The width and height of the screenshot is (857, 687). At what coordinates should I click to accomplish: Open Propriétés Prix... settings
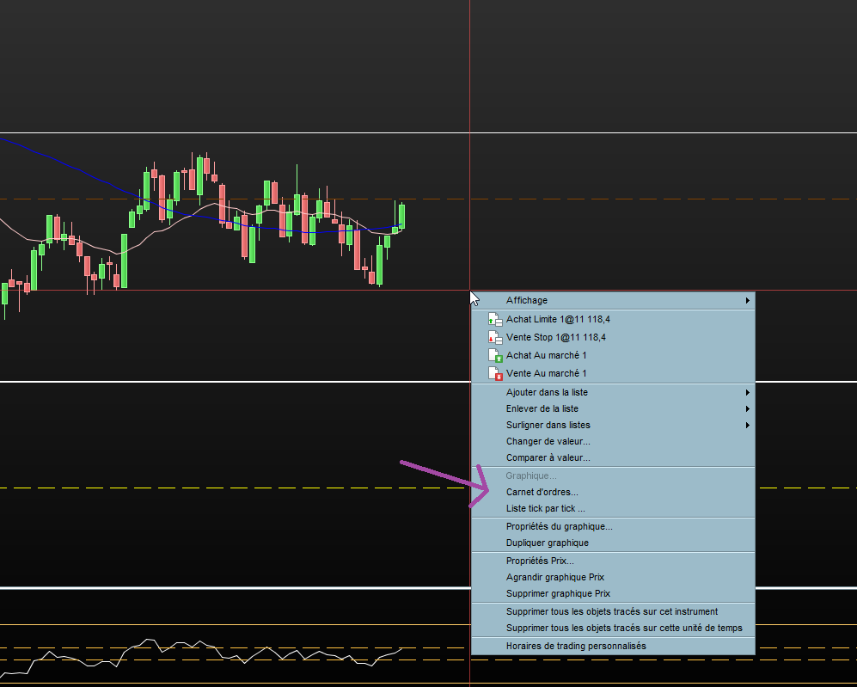point(540,561)
